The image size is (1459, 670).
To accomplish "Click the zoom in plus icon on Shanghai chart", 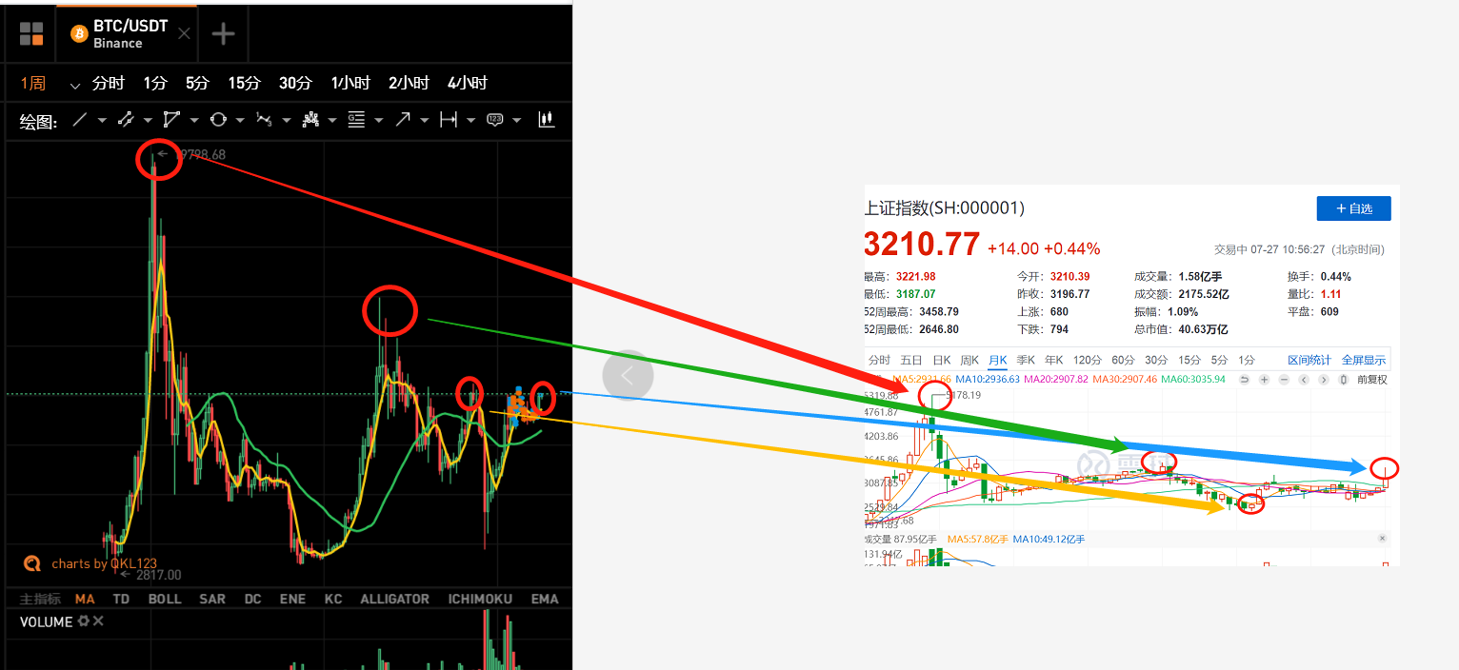I will pyautogui.click(x=1264, y=380).
